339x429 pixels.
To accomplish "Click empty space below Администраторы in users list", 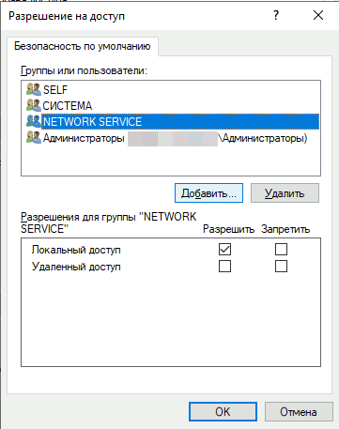I will 171,161.
